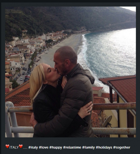140x154 pixels.
Task: Open the #holidays hashtag link
Action: 104,148
